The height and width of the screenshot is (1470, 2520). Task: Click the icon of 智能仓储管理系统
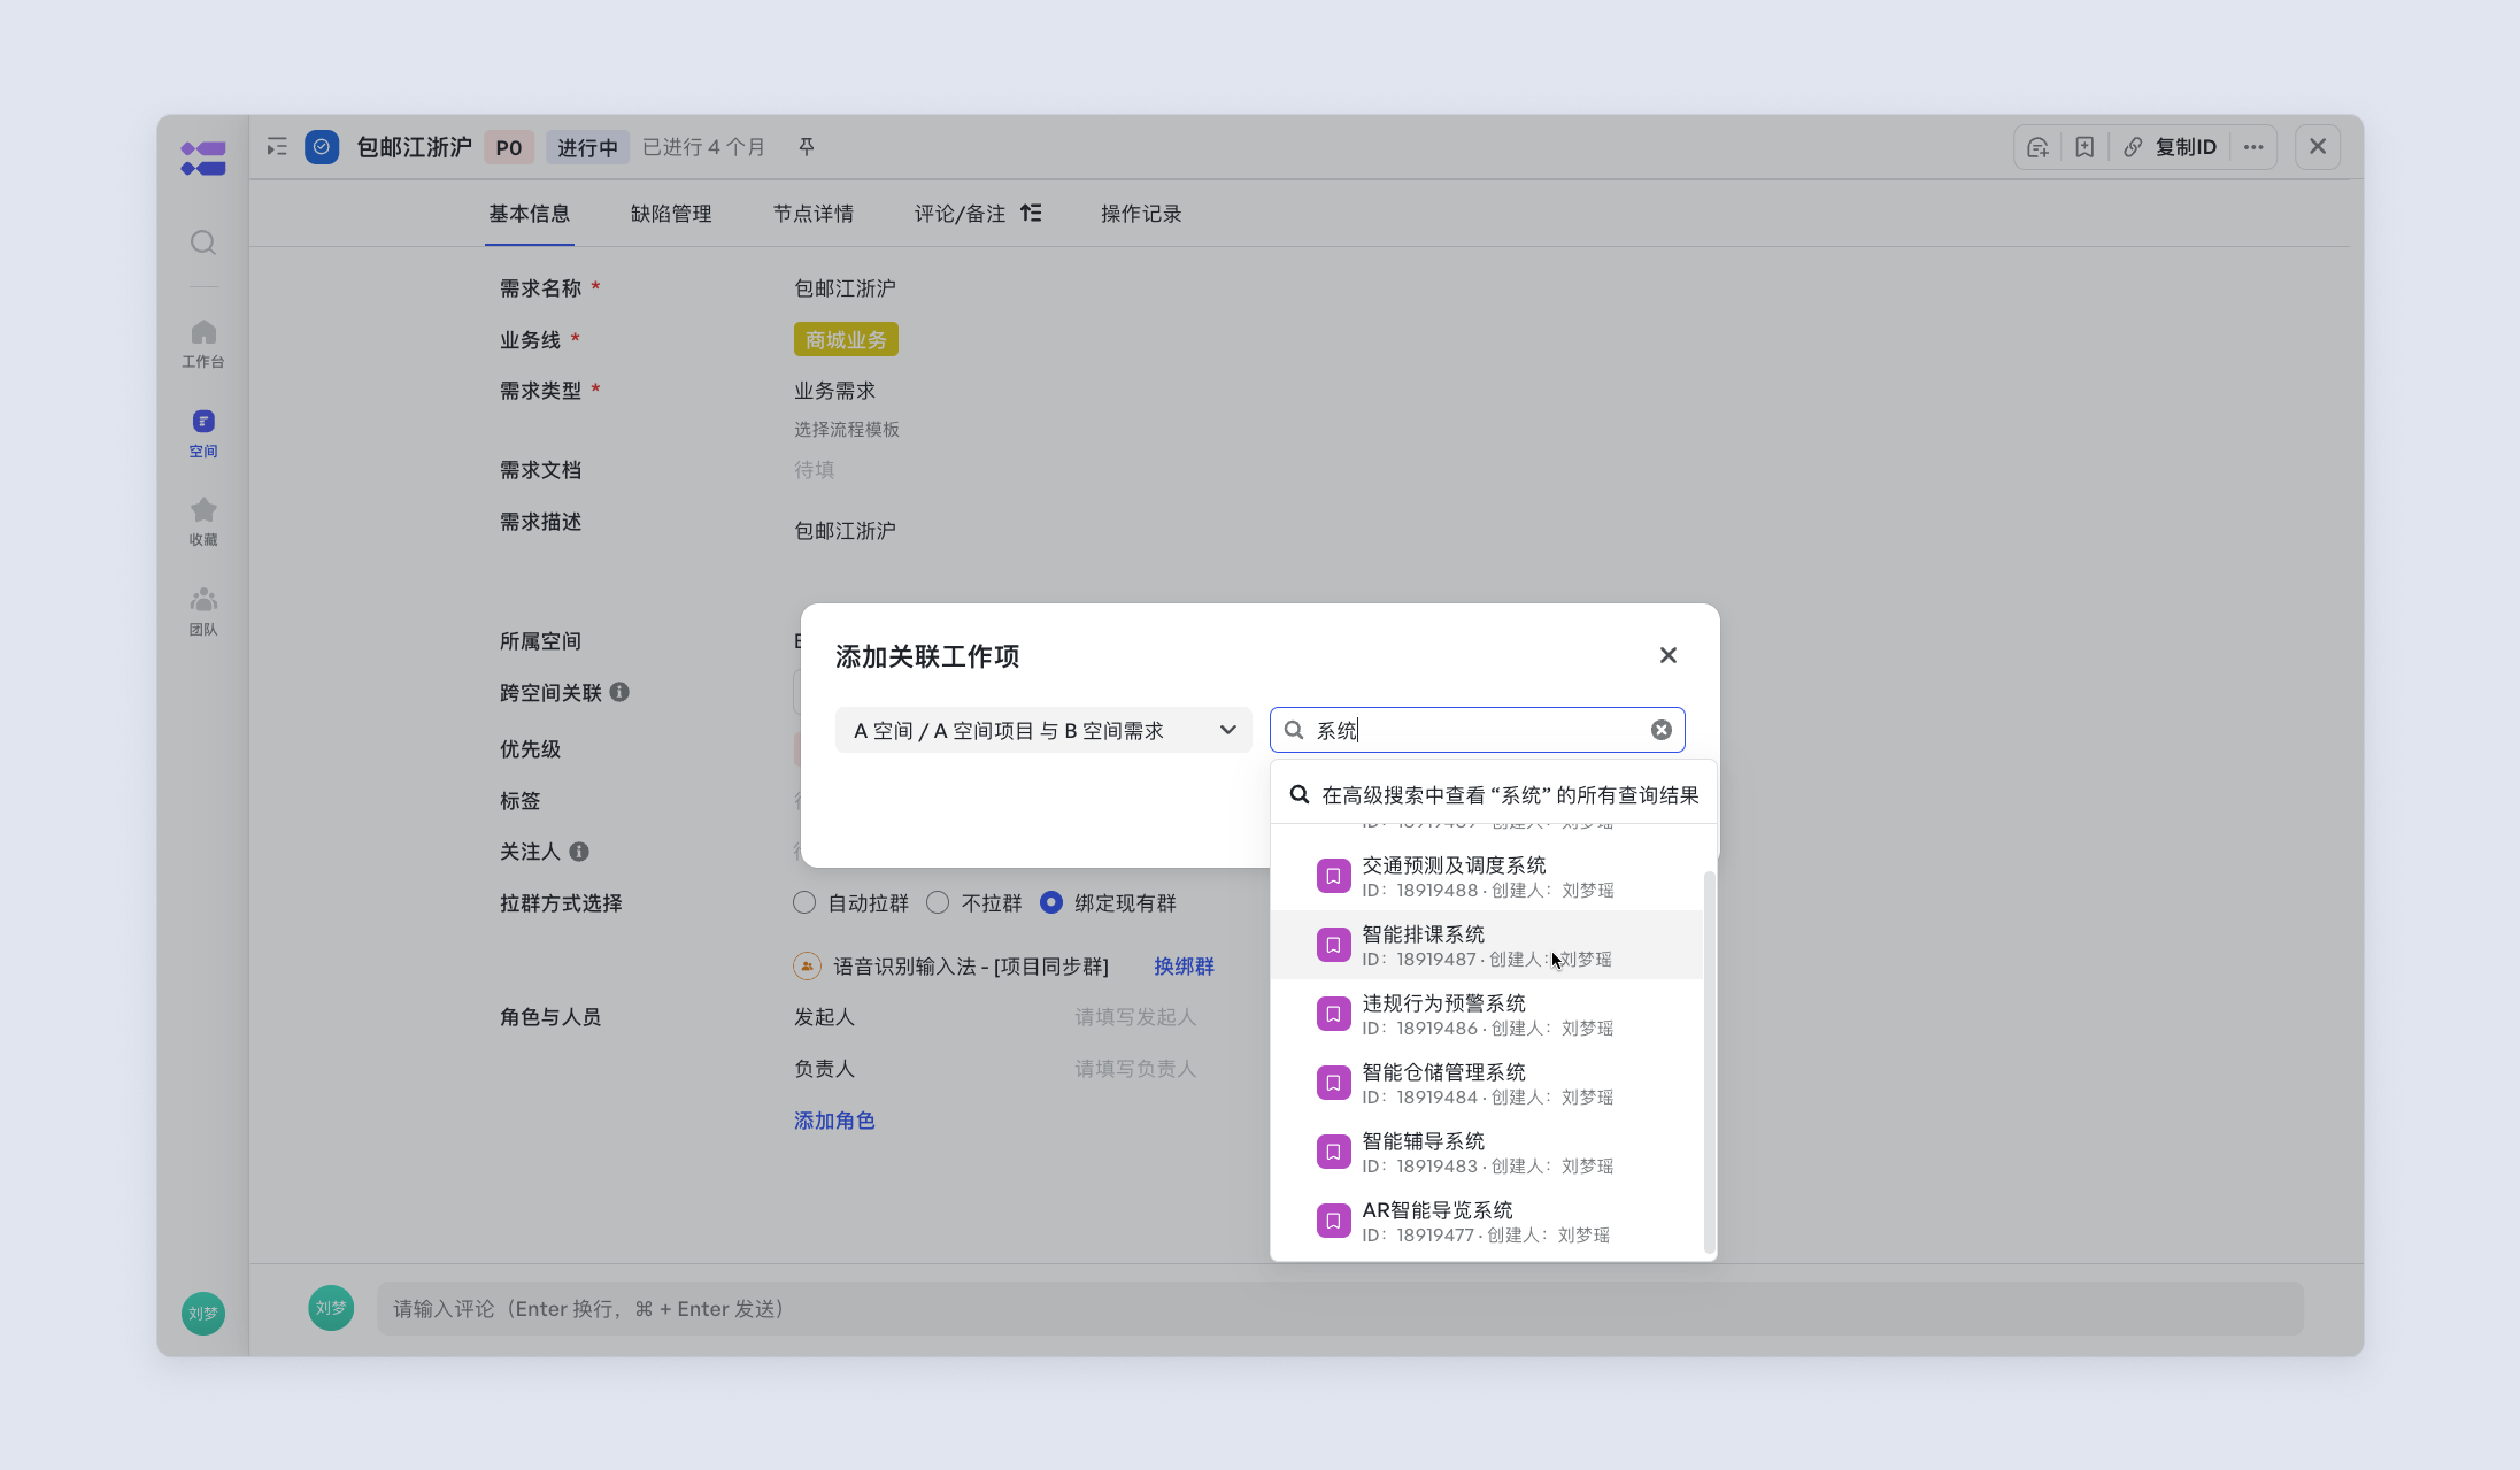coord(1333,1083)
